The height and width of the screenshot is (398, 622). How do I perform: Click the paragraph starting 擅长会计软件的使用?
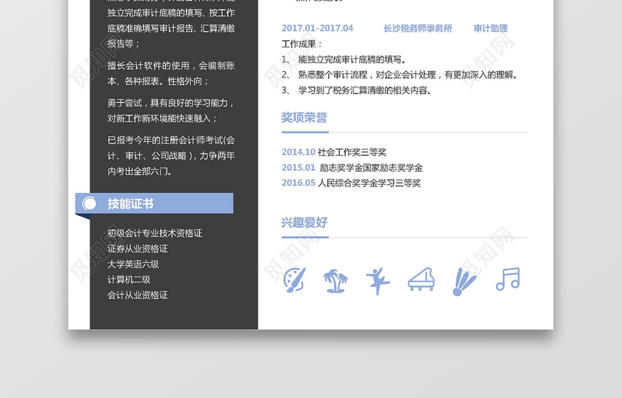(x=171, y=73)
